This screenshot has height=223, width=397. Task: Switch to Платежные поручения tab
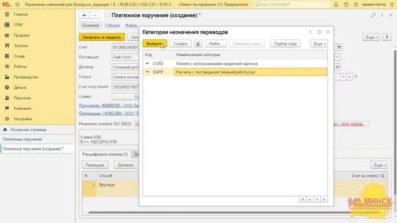coord(22,139)
